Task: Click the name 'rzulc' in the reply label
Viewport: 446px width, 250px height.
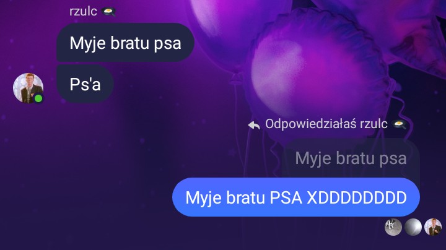Action: pos(374,124)
